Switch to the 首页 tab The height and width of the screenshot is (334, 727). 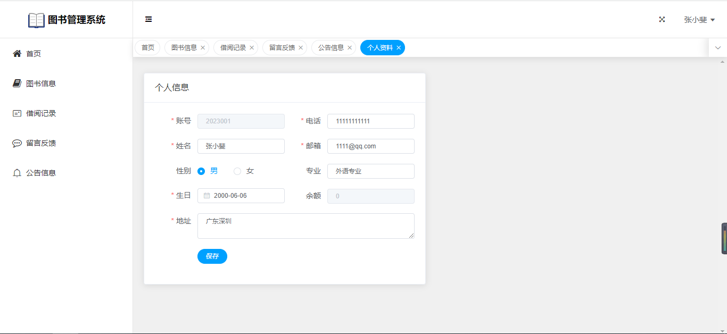(147, 48)
